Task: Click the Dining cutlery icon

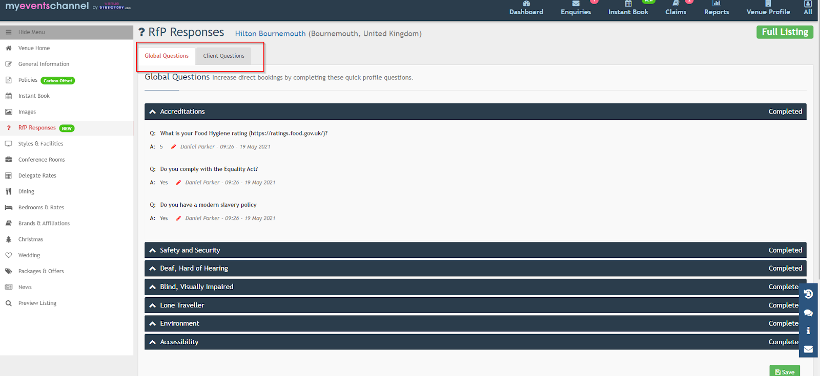Action: pos(9,191)
